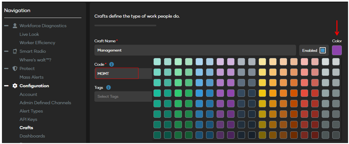Pick the dark olive swatch in the bottom row
349x144 pixels.
click(262, 135)
